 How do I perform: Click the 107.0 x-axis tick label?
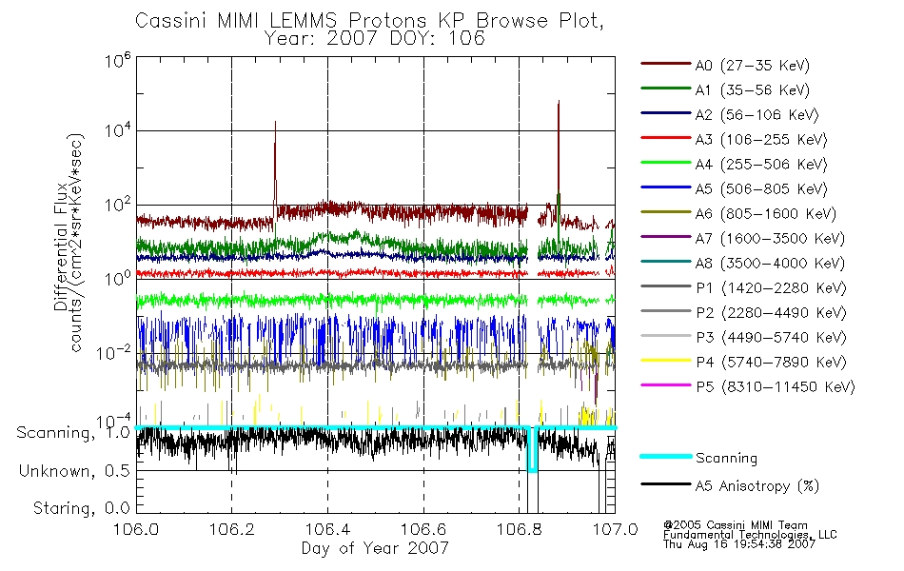point(615,529)
